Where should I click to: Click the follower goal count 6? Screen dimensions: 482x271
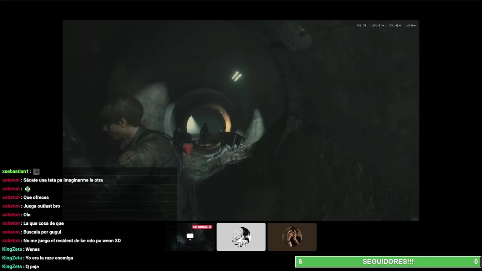pyautogui.click(x=300, y=262)
